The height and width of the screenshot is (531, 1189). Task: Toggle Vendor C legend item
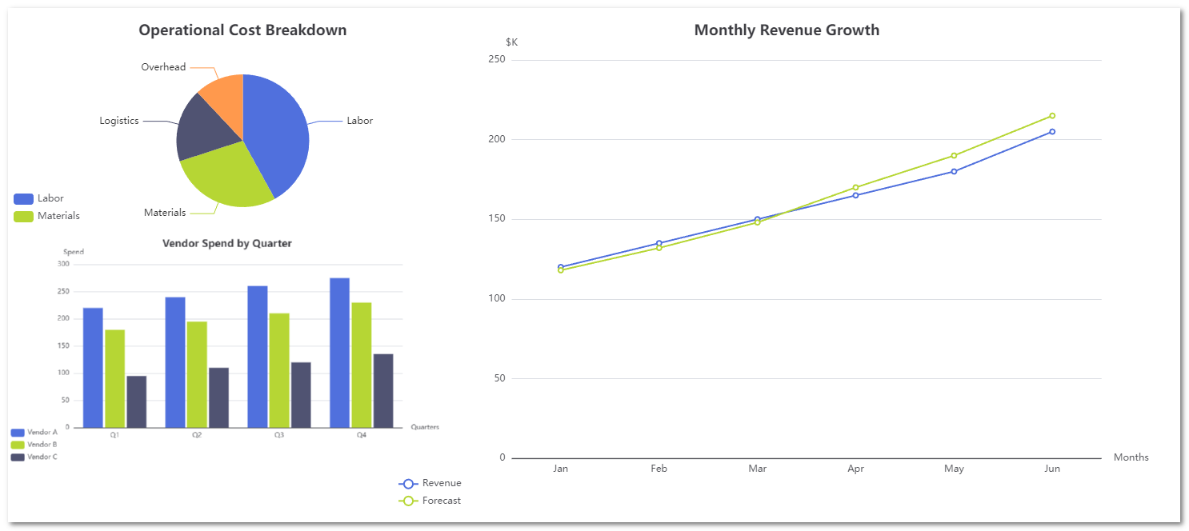[x=34, y=457]
